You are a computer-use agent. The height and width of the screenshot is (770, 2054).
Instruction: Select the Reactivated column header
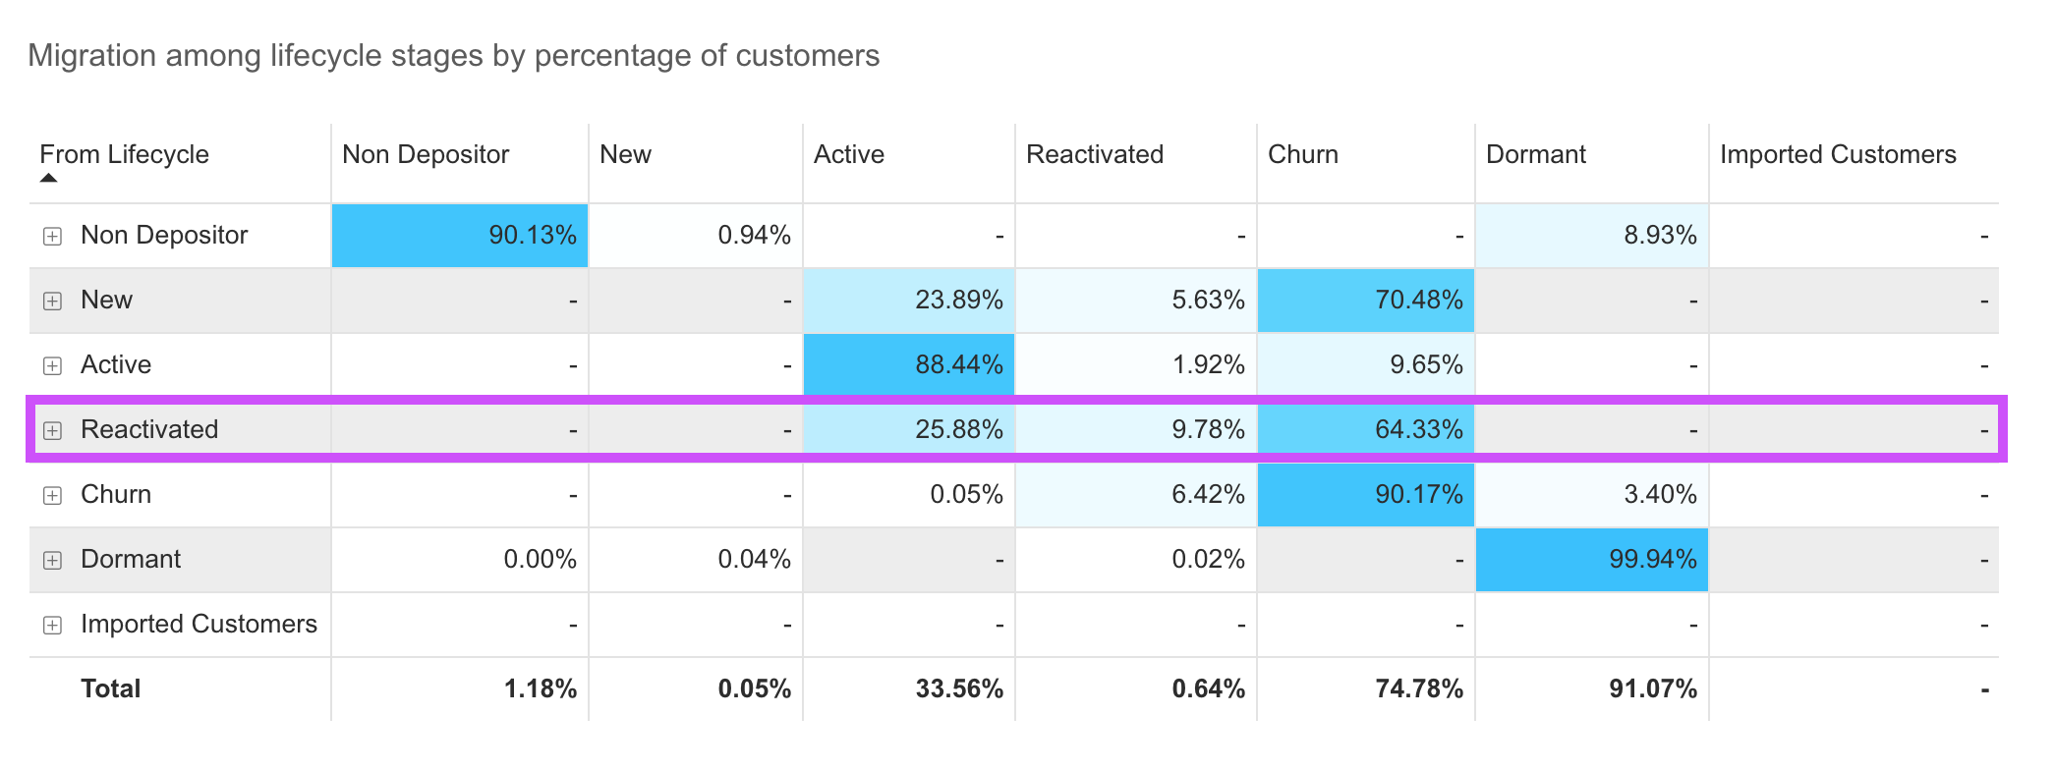1095,154
